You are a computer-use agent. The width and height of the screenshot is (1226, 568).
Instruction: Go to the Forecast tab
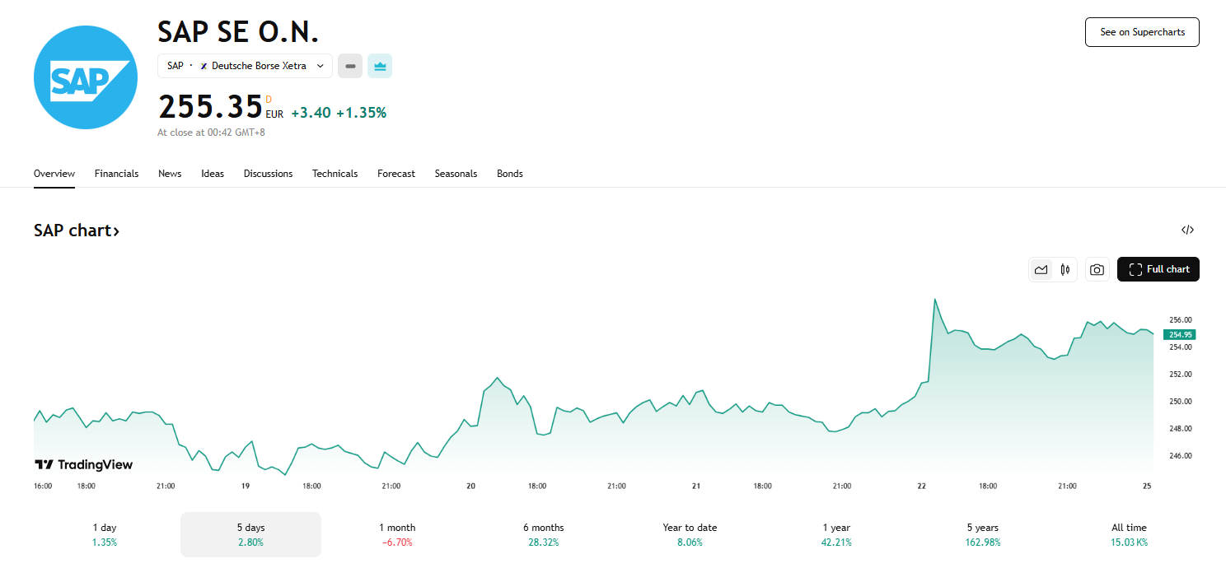point(396,174)
